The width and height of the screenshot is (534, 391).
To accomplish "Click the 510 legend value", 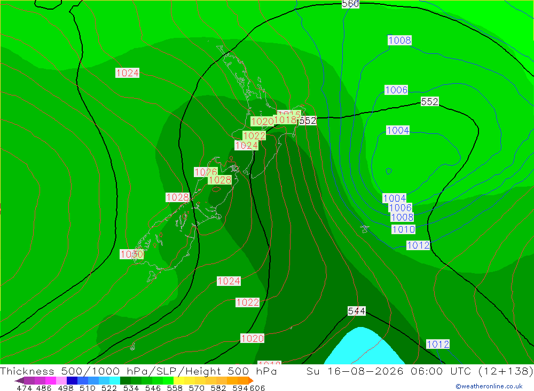I will (87, 388).
